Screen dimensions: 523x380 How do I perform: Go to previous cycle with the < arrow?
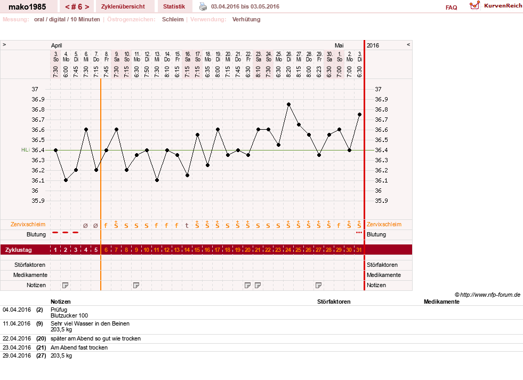point(67,7)
